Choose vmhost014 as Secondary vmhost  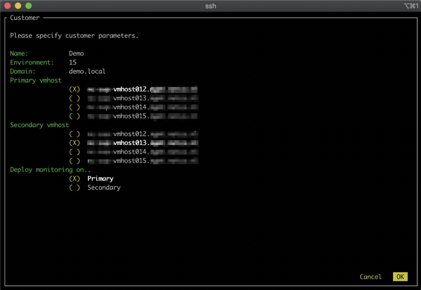[x=74, y=152]
